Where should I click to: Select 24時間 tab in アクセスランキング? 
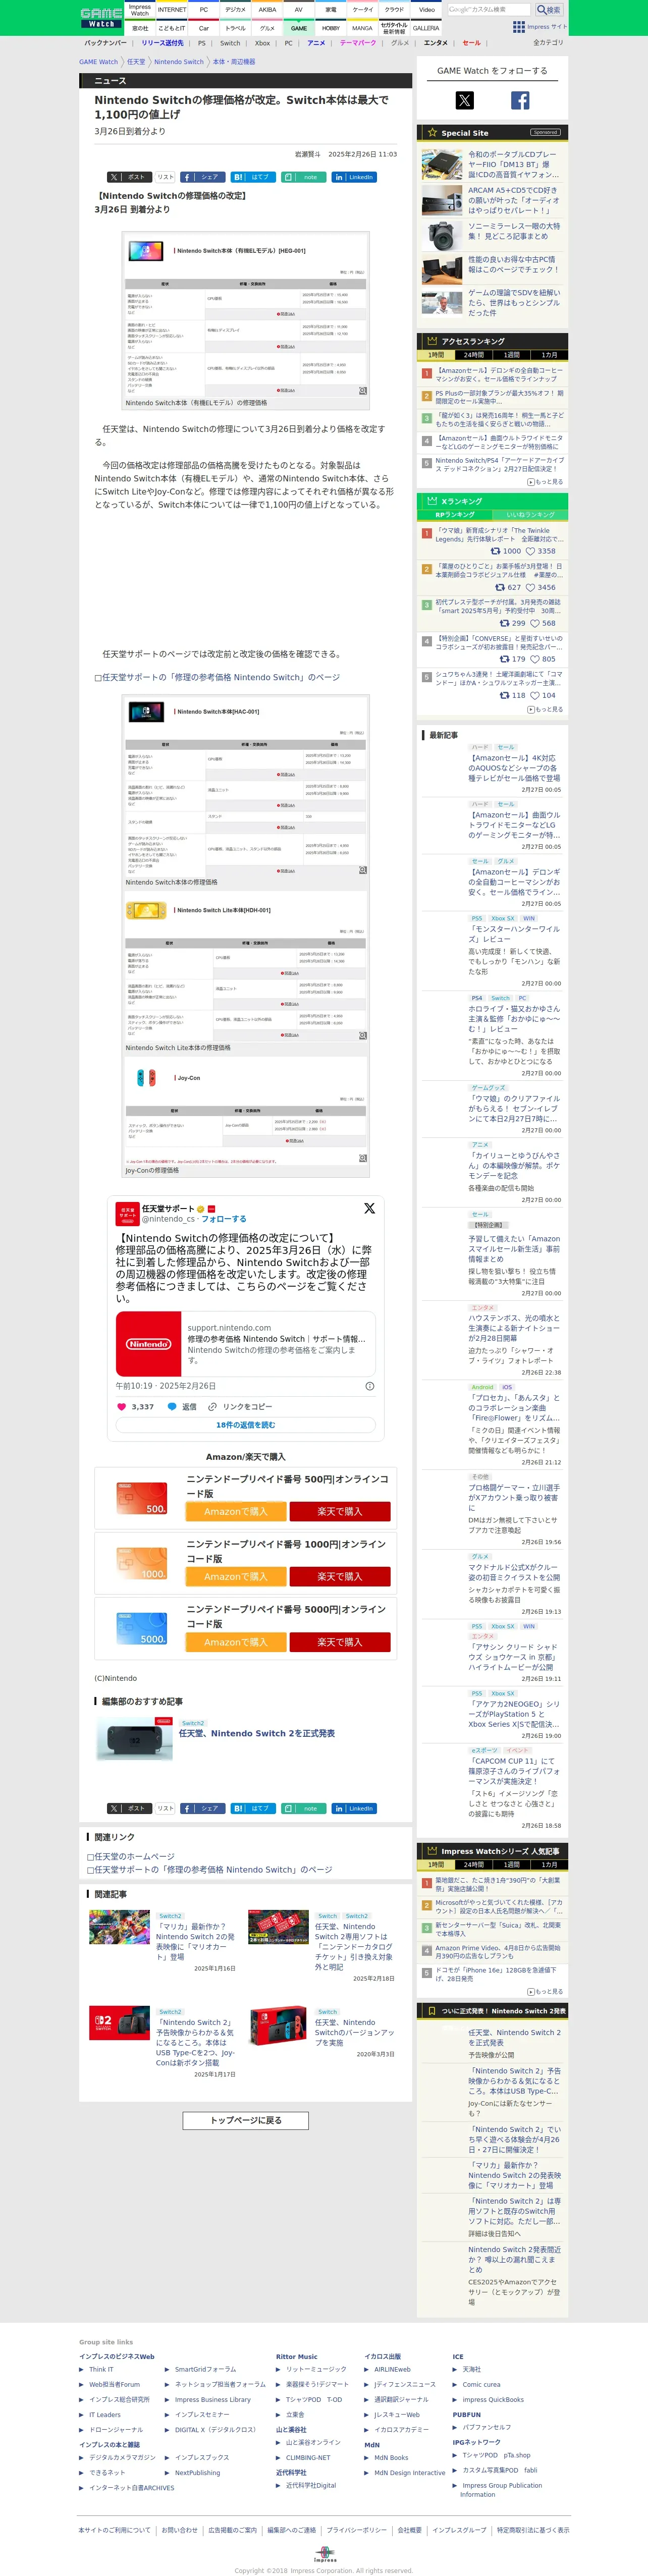click(473, 355)
